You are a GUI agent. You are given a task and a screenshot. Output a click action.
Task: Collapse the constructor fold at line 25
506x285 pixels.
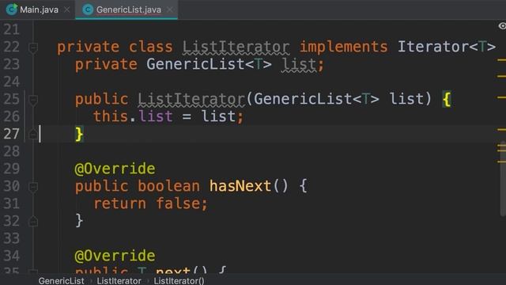pos(33,100)
